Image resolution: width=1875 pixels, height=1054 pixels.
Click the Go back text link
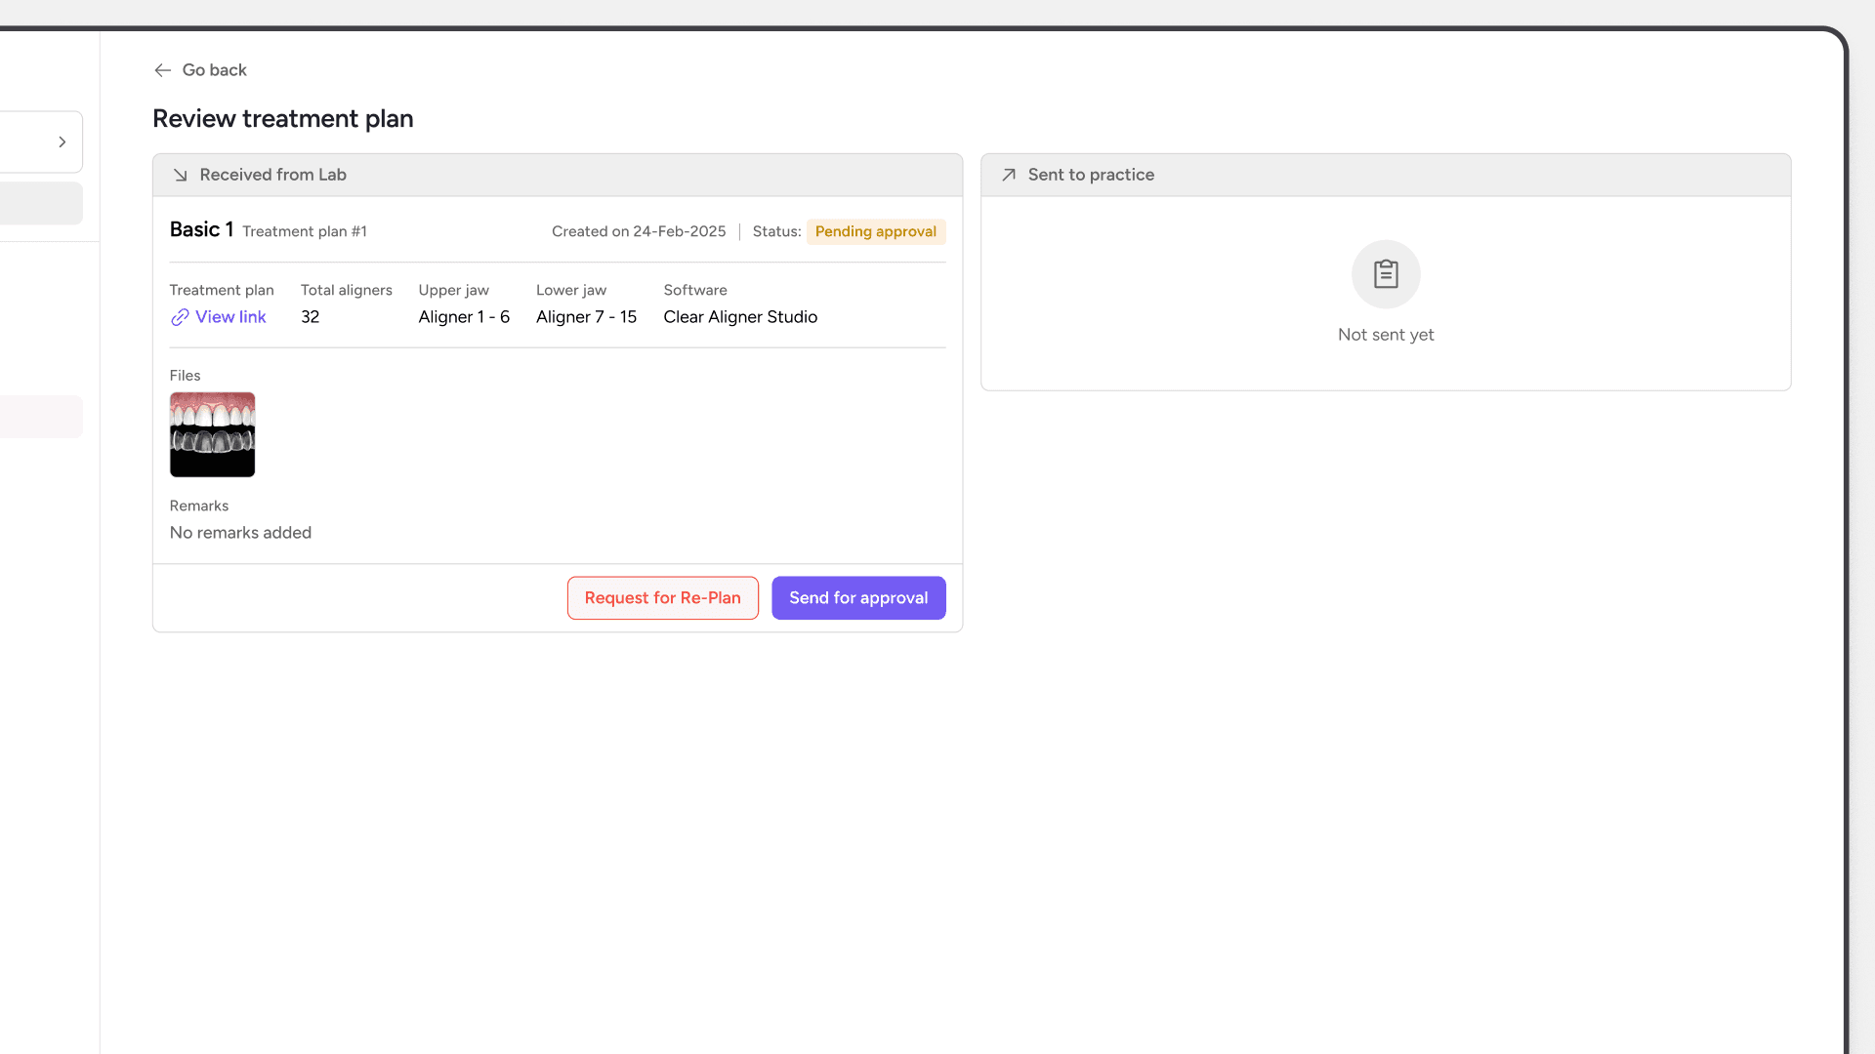tap(214, 70)
